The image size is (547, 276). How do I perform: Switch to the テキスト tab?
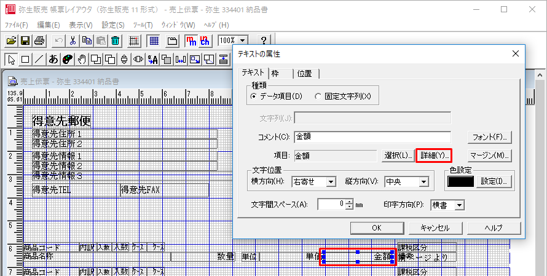tap(254, 73)
